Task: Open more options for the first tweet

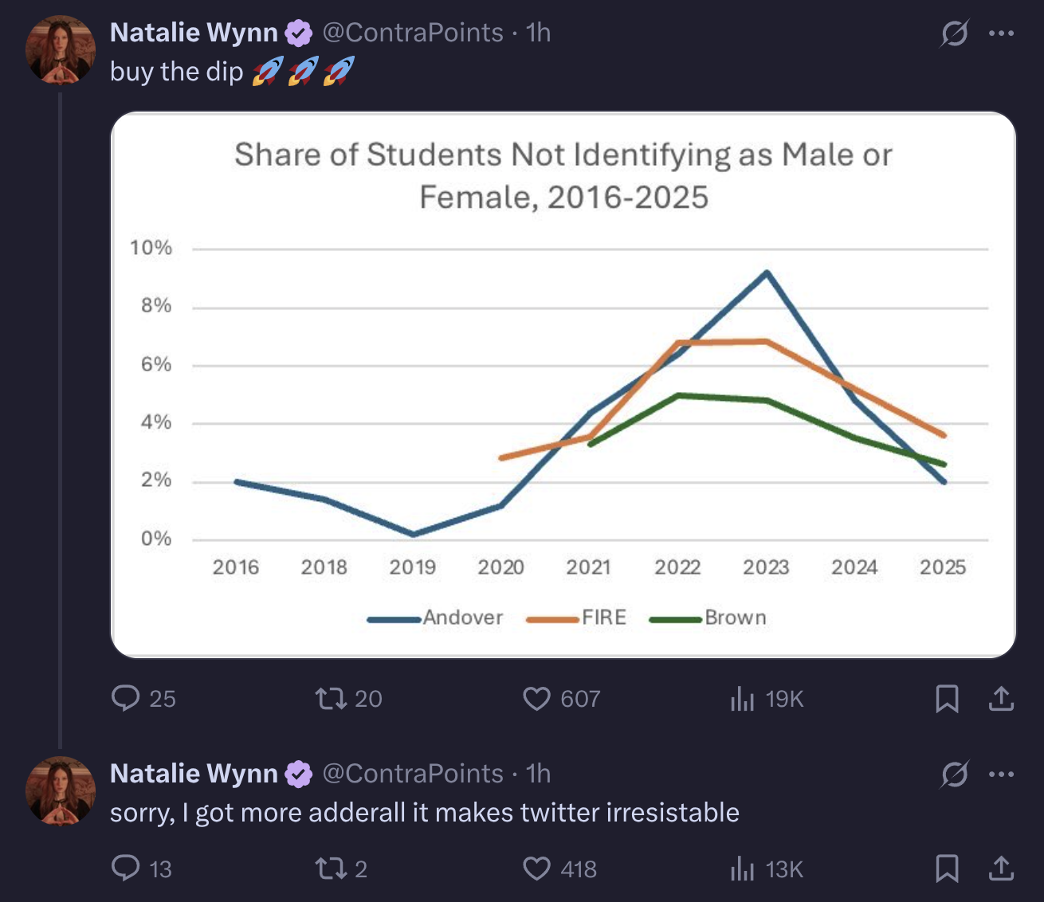Action: [x=1001, y=33]
